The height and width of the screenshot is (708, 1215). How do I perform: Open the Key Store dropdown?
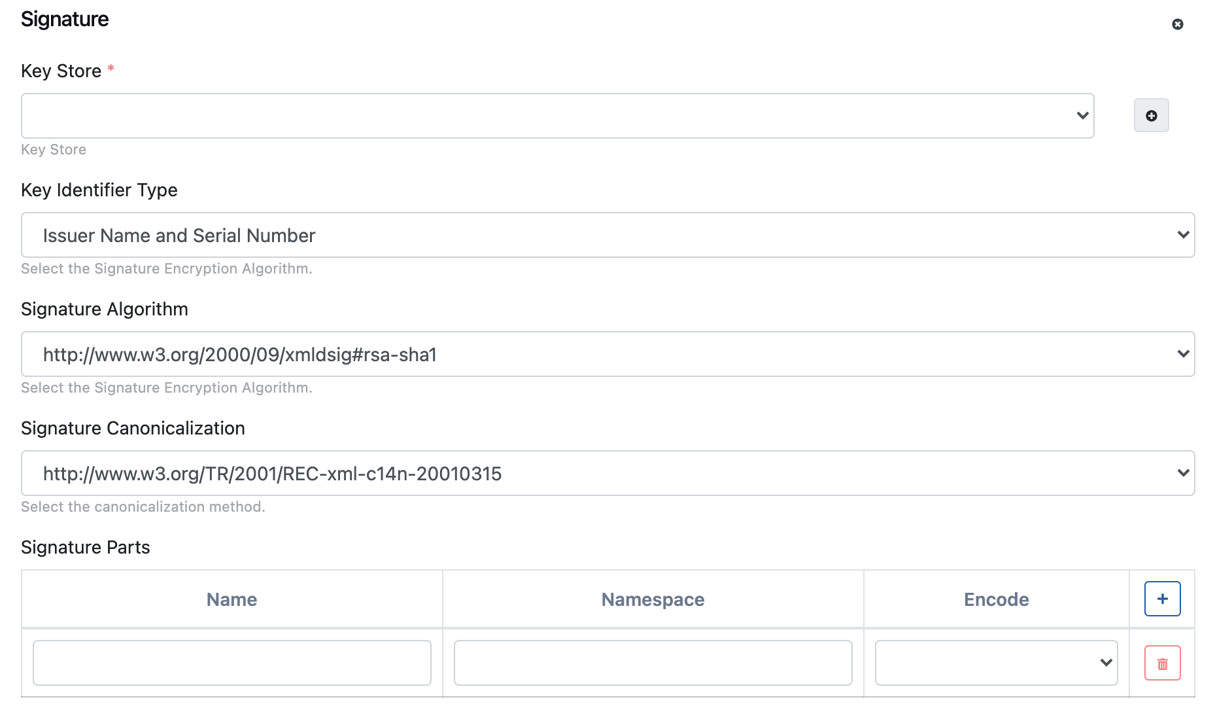[x=557, y=116]
